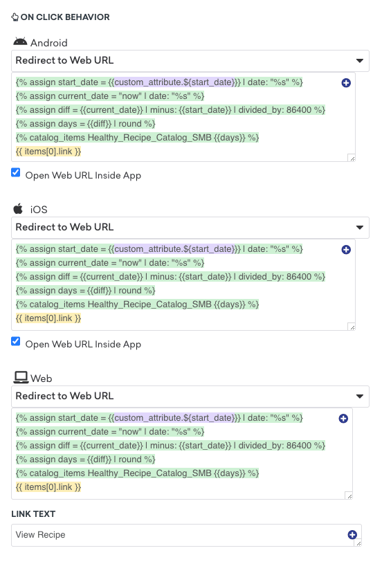Click the plus icon in Web URL field
The image size is (382, 564).
tap(343, 418)
